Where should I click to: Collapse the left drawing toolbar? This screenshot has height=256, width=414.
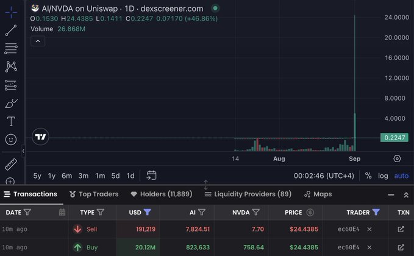(x=23, y=151)
